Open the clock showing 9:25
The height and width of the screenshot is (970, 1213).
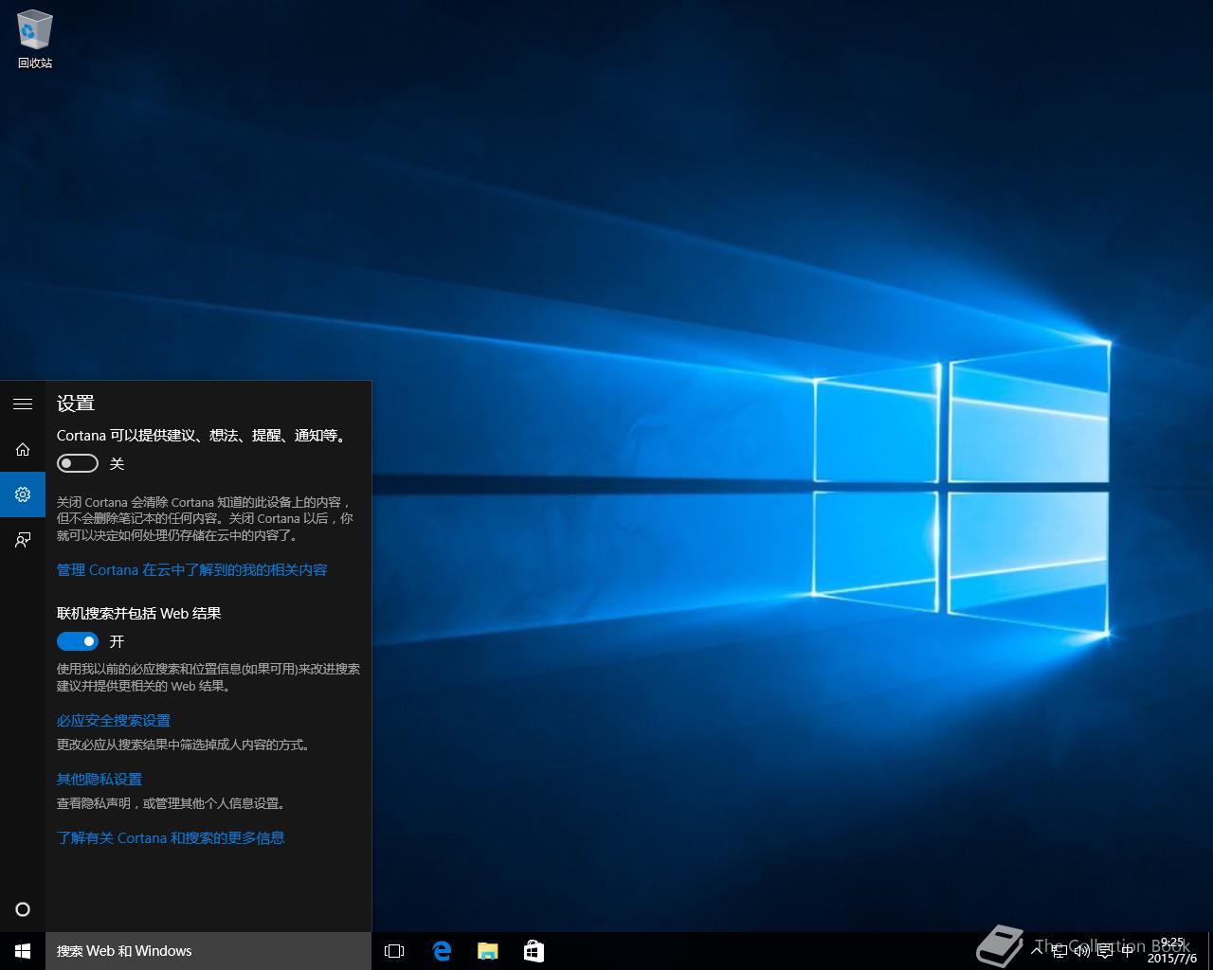(1172, 951)
